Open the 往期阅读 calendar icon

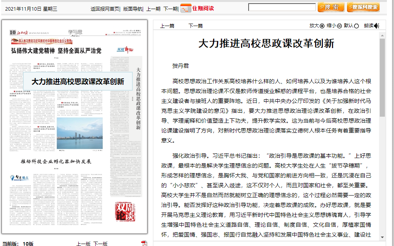(186, 8)
